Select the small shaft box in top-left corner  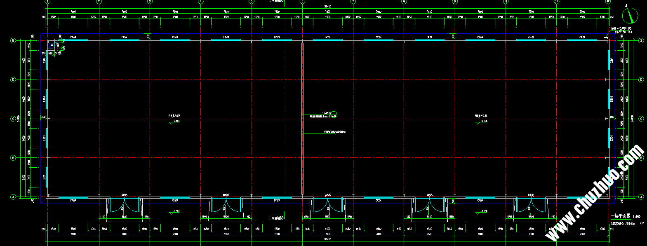click(x=51, y=44)
